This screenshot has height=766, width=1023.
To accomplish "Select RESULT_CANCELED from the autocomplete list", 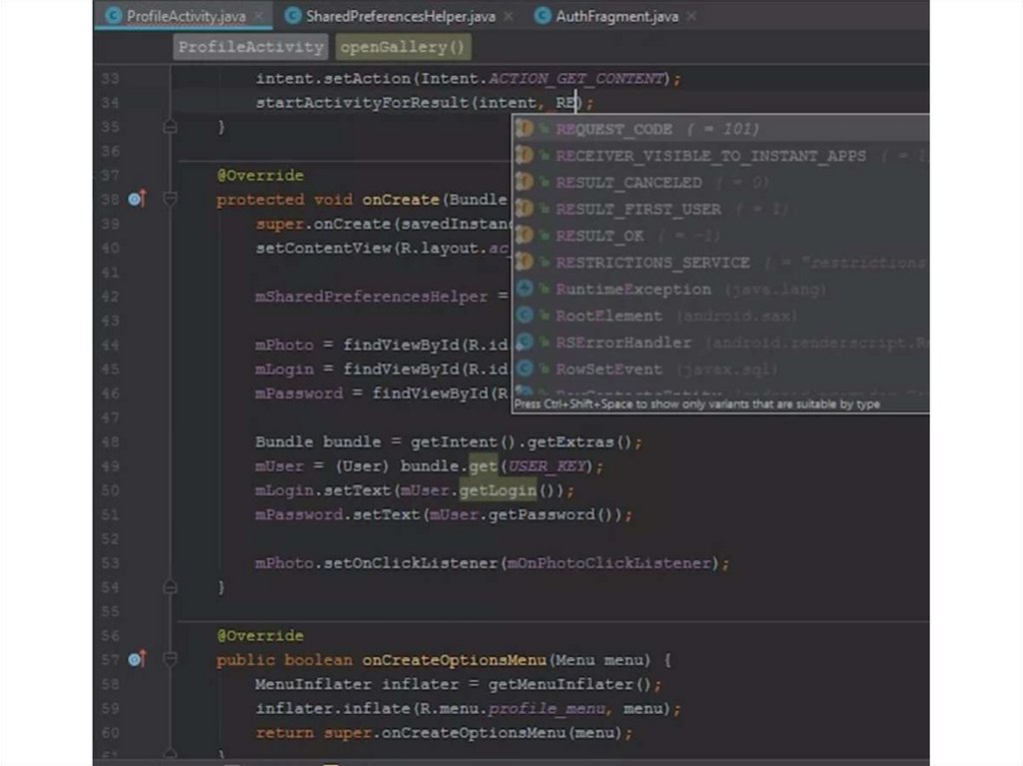I will point(628,183).
